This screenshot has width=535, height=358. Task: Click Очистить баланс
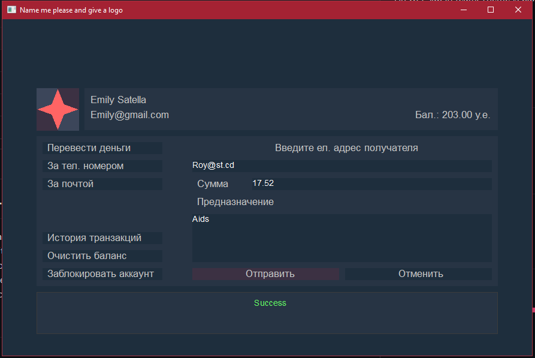pyautogui.click(x=102, y=255)
